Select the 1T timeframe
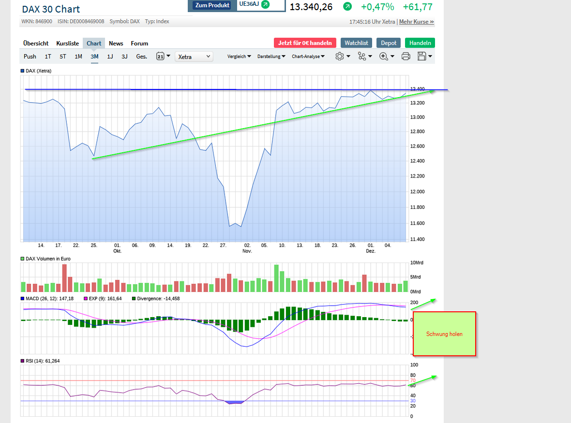The height and width of the screenshot is (423, 571). 48,57
